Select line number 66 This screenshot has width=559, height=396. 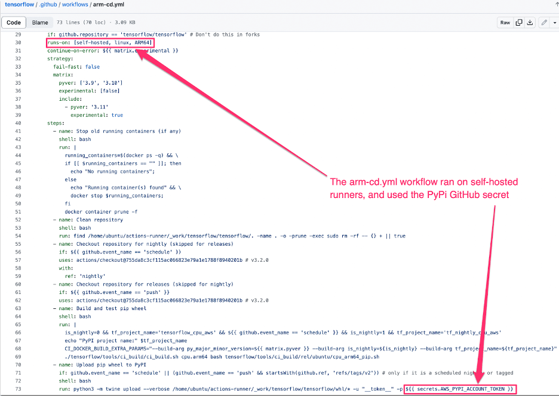point(18,333)
